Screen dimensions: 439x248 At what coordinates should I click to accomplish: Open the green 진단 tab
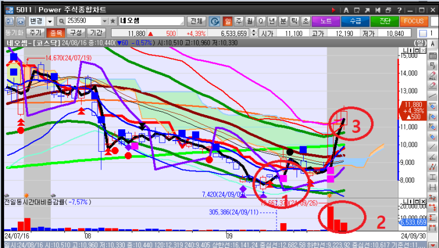[385, 21]
